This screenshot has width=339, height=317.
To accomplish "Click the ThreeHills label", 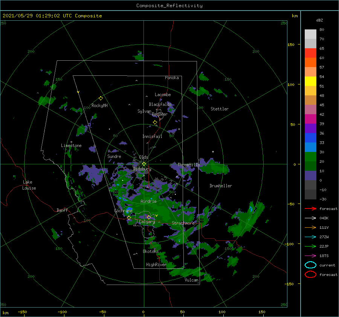I will [x=189, y=165].
